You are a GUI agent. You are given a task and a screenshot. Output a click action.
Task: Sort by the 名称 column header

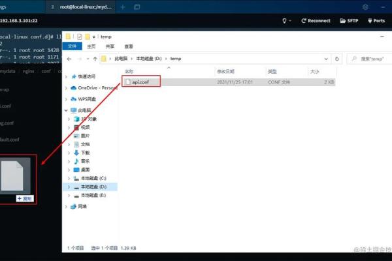tap(129, 72)
